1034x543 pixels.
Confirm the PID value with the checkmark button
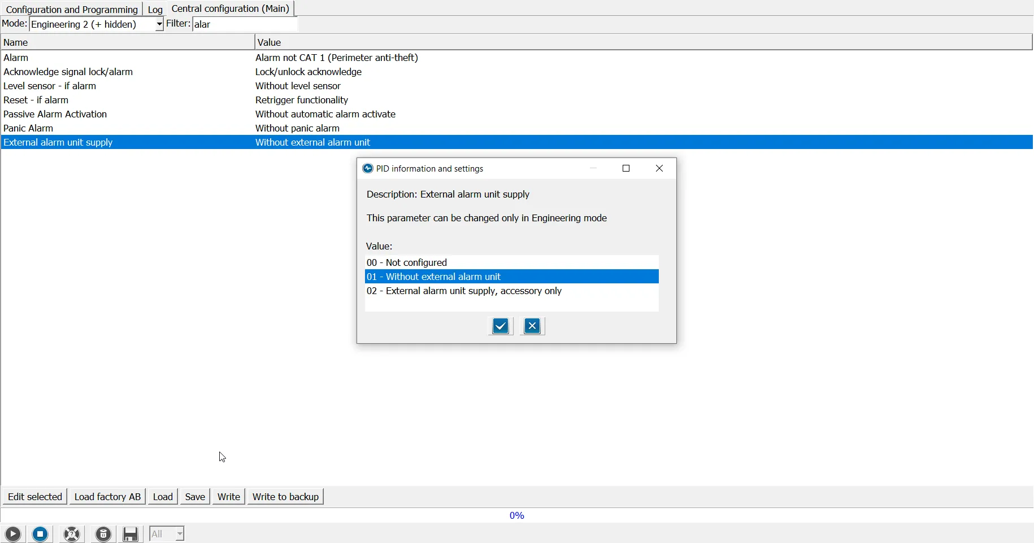click(x=501, y=326)
